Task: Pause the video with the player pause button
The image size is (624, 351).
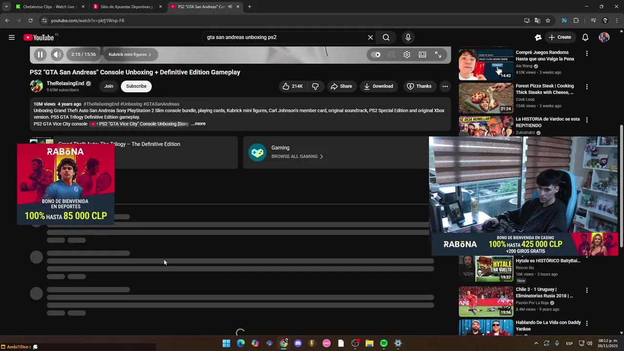Action: 40,55
